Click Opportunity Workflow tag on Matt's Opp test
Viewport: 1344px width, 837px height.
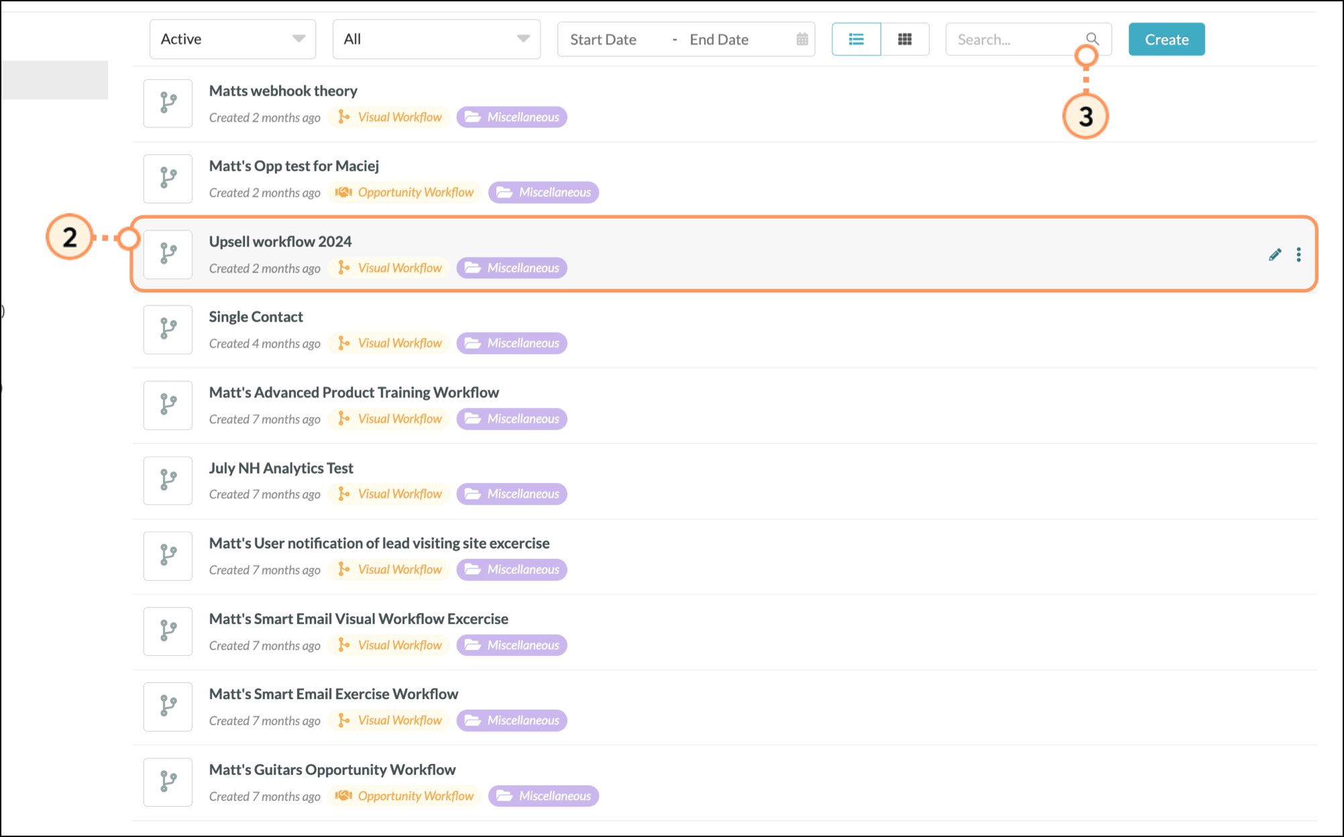[406, 192]
